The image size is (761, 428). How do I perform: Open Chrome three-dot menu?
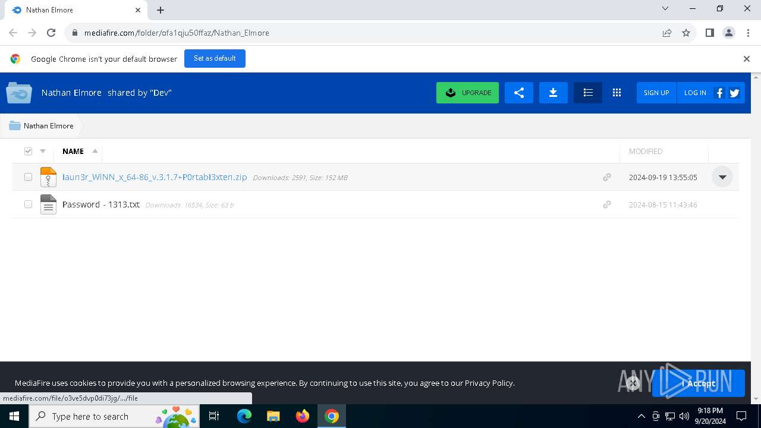pyautogui.click(x=747, y=33)
